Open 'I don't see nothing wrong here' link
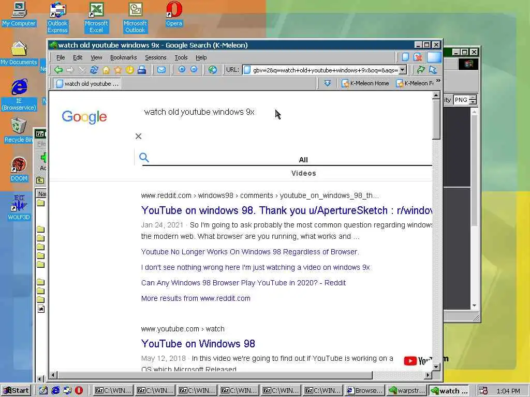The height and width of the screenshot is (397, 530). coord(256,267)
